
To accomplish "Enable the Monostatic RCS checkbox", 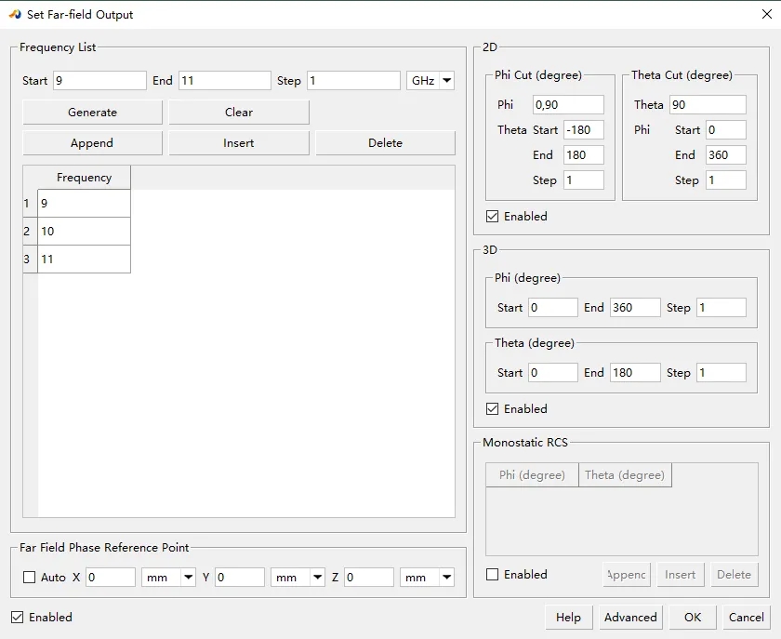I will pos(493,575).
